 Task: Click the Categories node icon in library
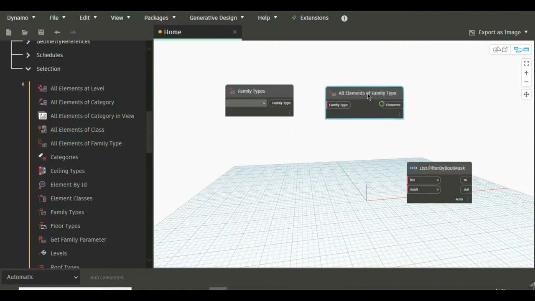[42, 157]
